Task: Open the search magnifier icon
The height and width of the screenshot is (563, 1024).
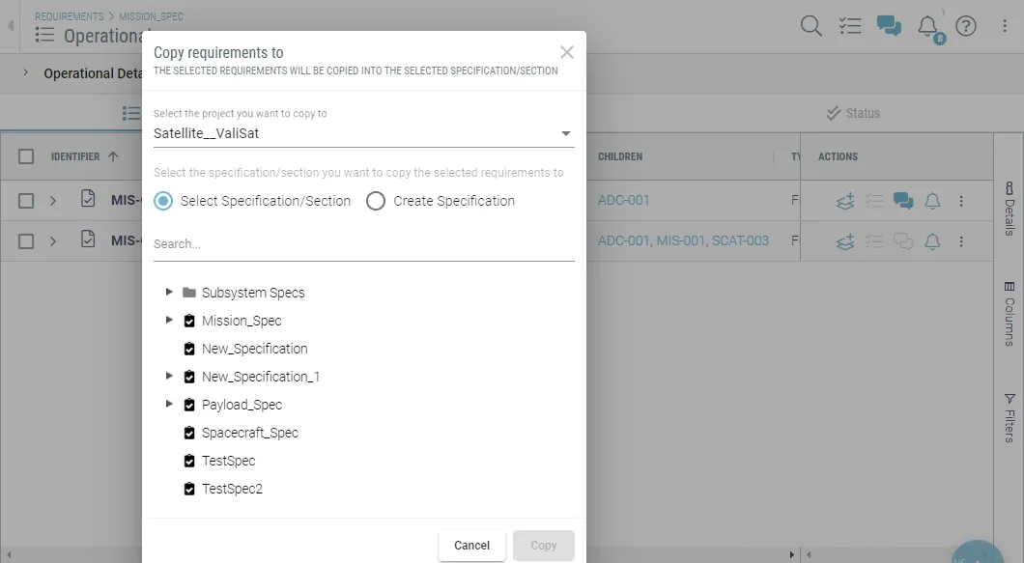Action: point(811,26)
